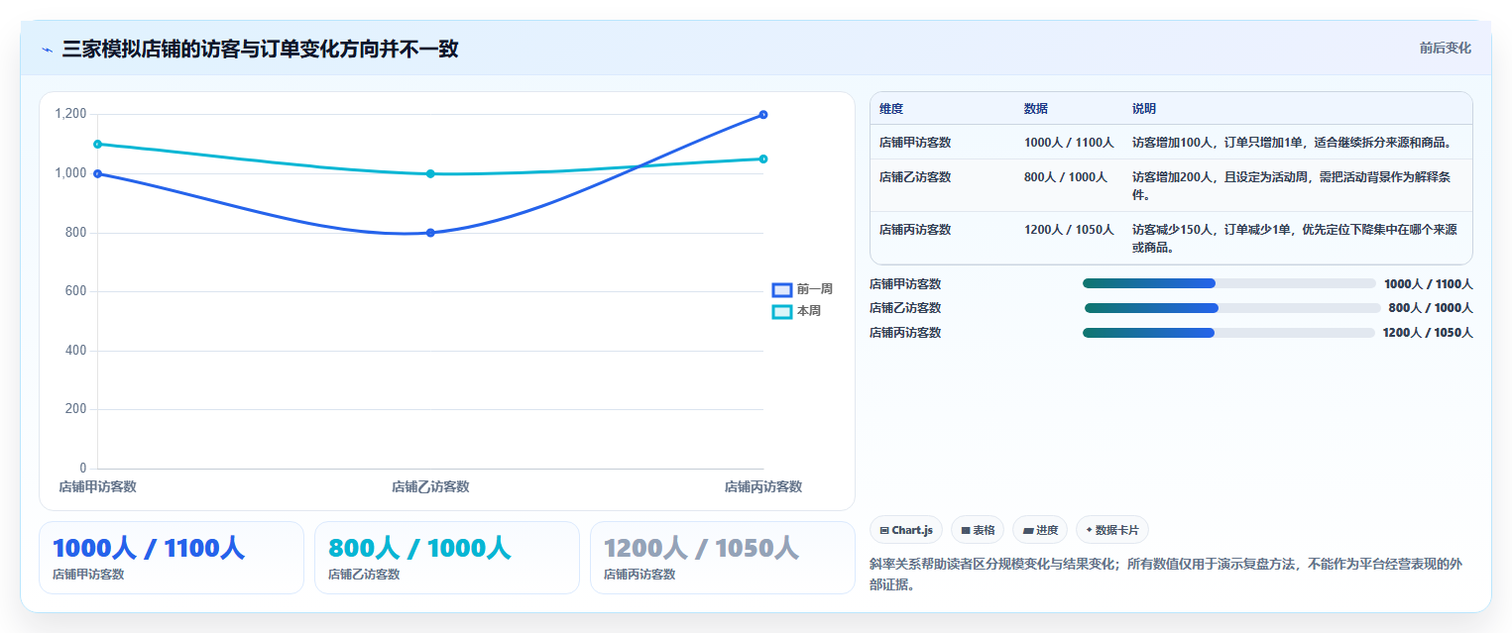Screen dimensions: 1512x633
Task: Click the progress bar for 店铺乙访客数
Action: (x=1232, y=308)
